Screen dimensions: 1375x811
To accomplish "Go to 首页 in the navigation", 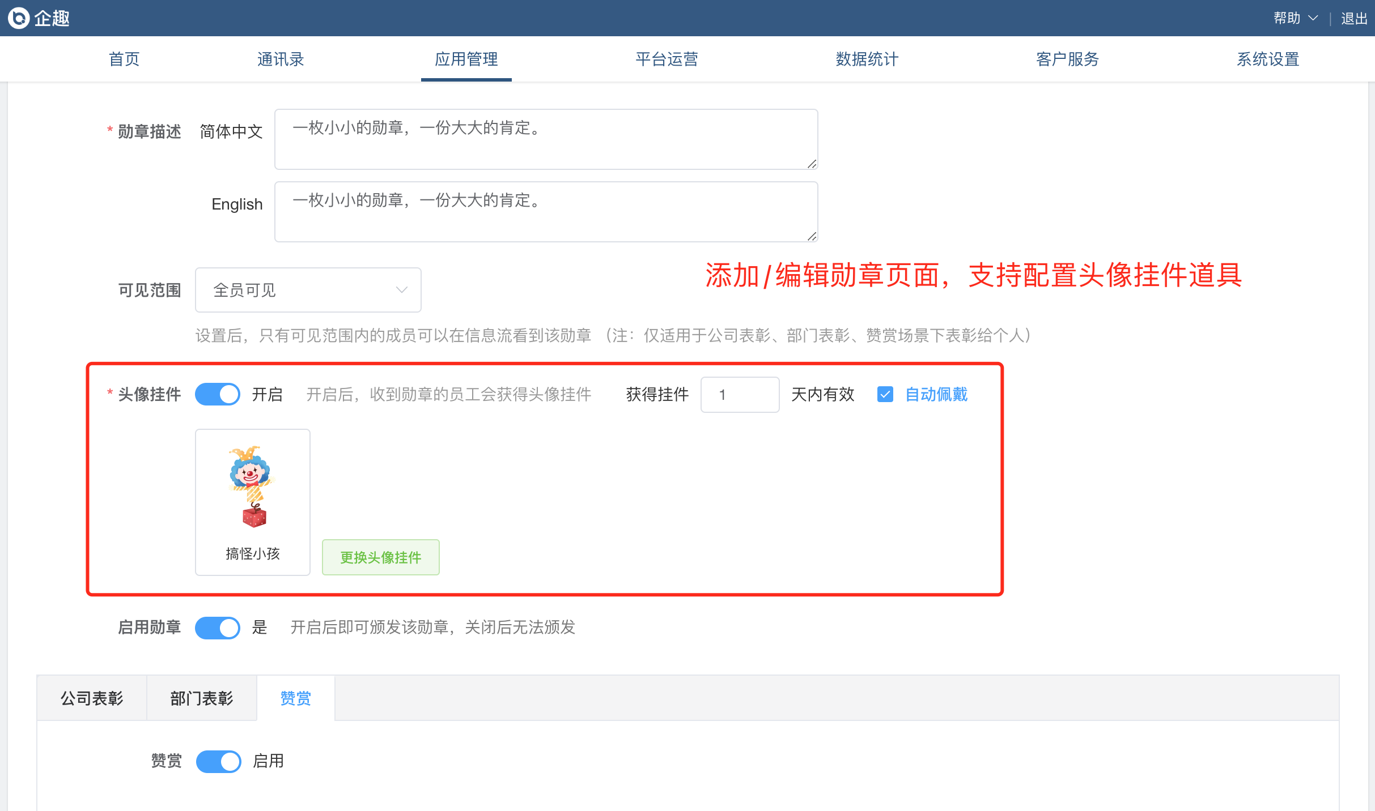I will (124, 59).
